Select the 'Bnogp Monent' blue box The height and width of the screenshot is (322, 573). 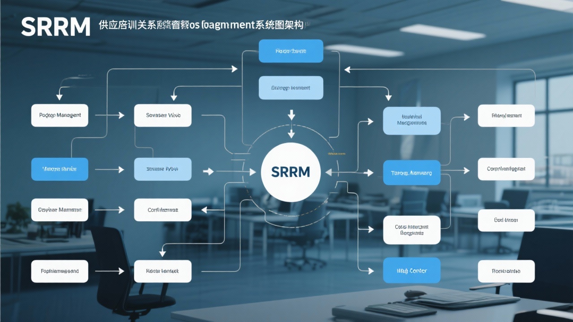coord(291,88)
